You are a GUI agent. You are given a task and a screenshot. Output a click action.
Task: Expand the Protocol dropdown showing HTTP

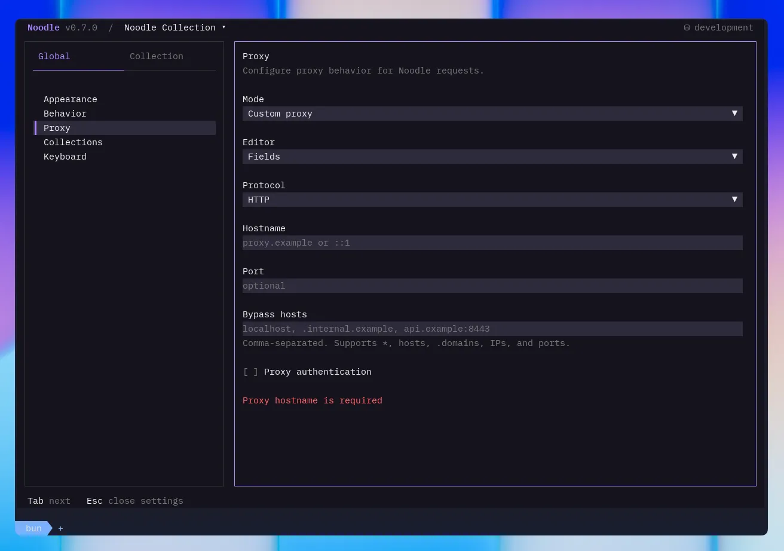[x=492, y=200]
